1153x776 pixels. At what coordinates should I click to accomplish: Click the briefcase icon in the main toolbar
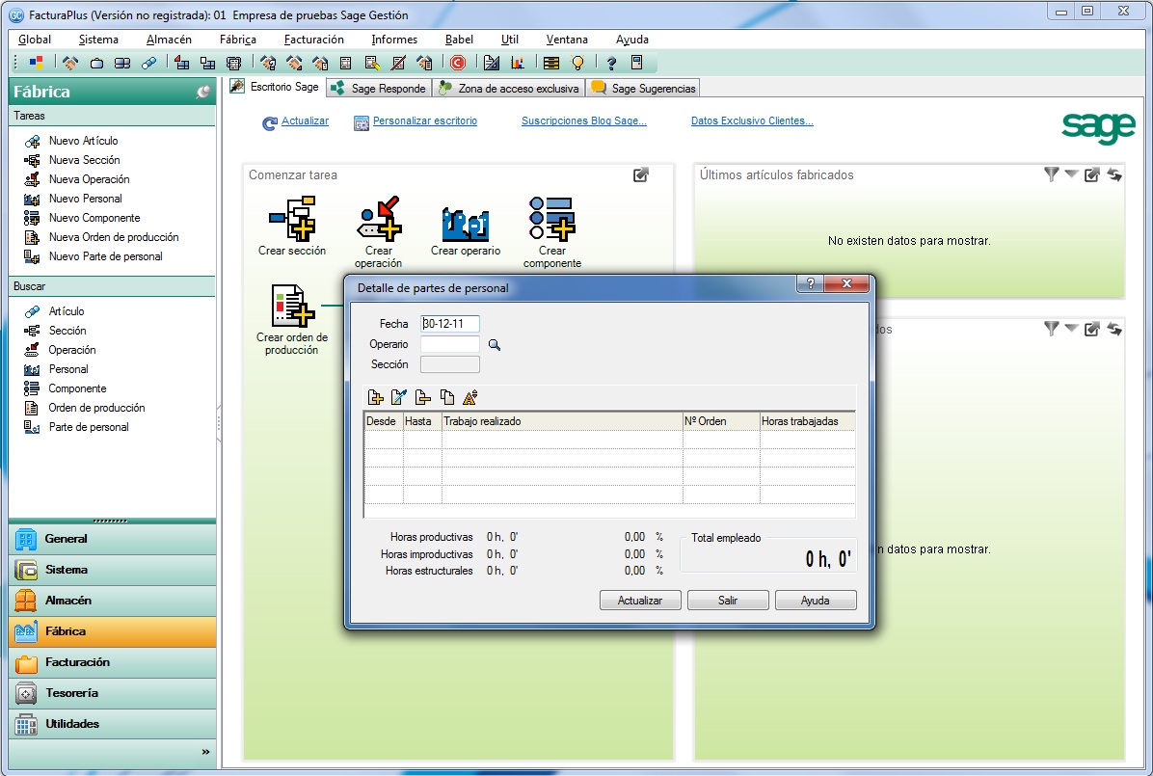click(96, 64)
